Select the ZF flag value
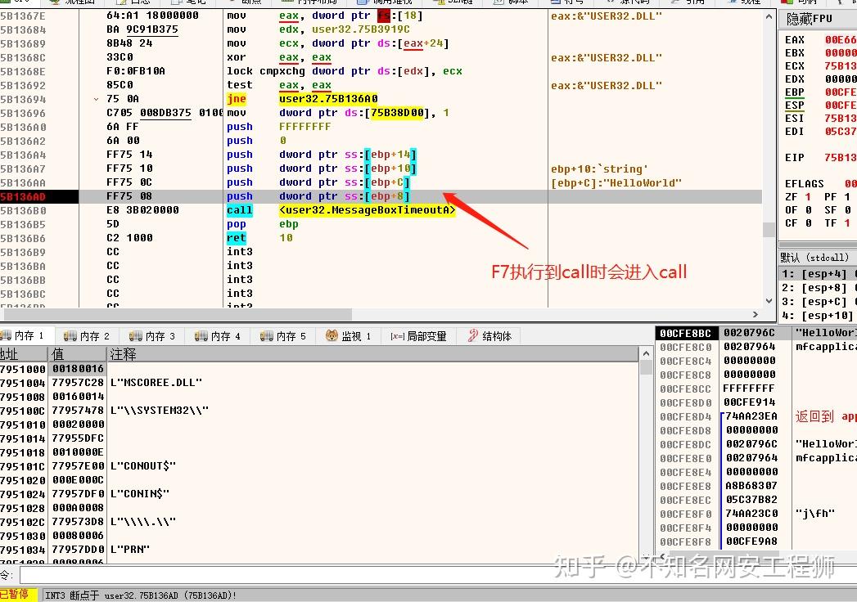The image size is (857, 602). coord(808,196)
